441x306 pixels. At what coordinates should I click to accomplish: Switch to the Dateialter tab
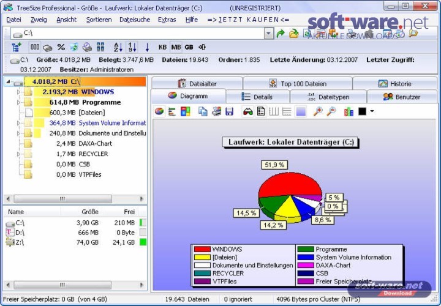(x=197, y=83)
